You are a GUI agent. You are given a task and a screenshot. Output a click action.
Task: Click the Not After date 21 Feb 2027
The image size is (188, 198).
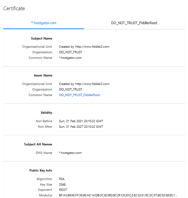click(x=81, y=127)
